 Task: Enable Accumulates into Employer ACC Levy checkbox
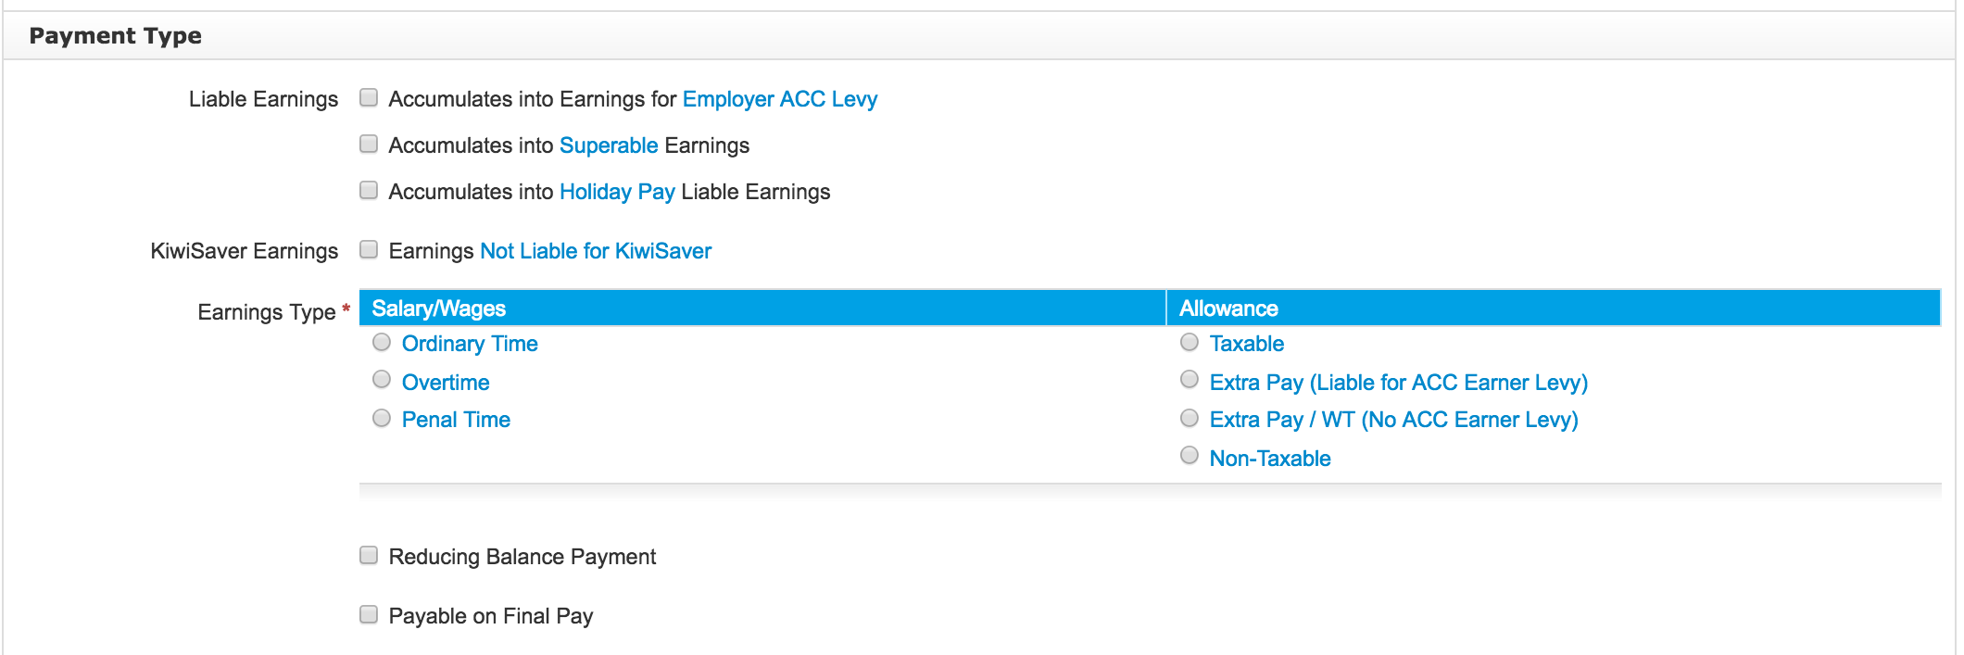(x=369, y=97)
